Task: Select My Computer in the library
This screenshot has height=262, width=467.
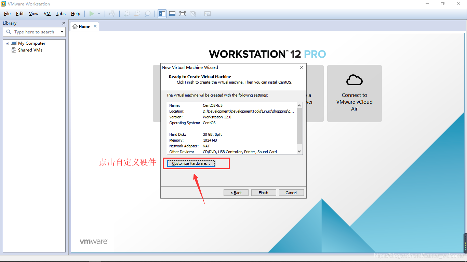Action: pyautogui.click(x=32, y=43)
